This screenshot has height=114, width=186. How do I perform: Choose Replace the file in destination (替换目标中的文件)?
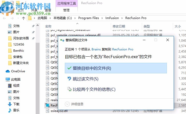(116, 68)
